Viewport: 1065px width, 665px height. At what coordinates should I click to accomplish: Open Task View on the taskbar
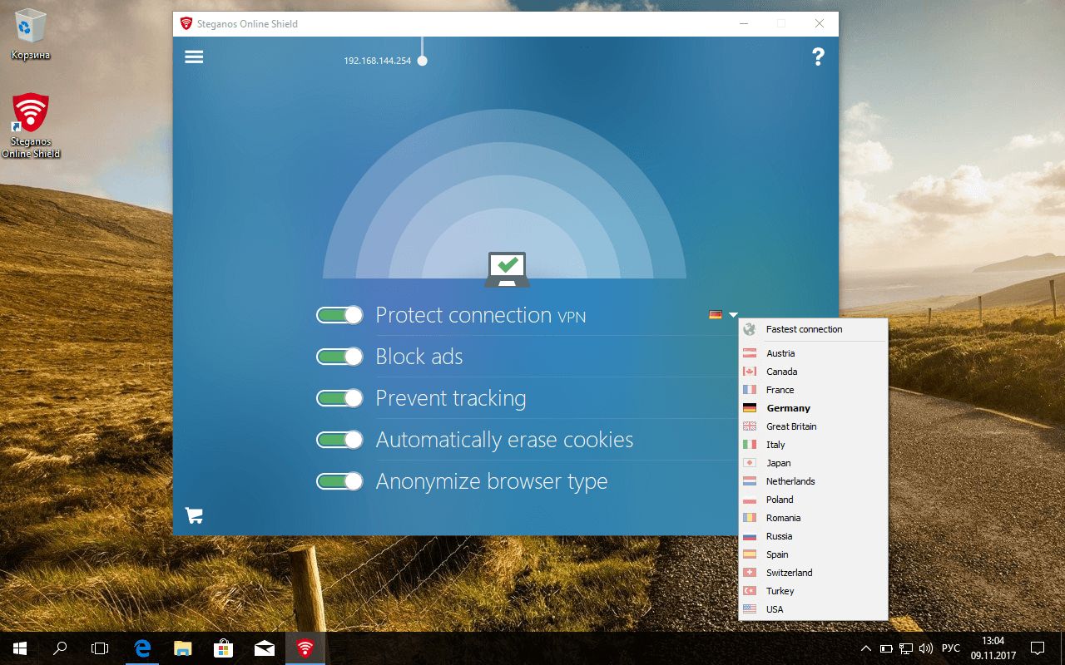100,648
